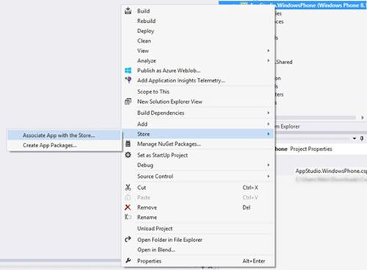Open the Properties panel dropdown arrow
367x270 pixels.
tap(355, 138)
